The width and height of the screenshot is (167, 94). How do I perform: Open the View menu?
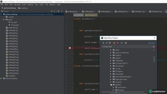11,5
